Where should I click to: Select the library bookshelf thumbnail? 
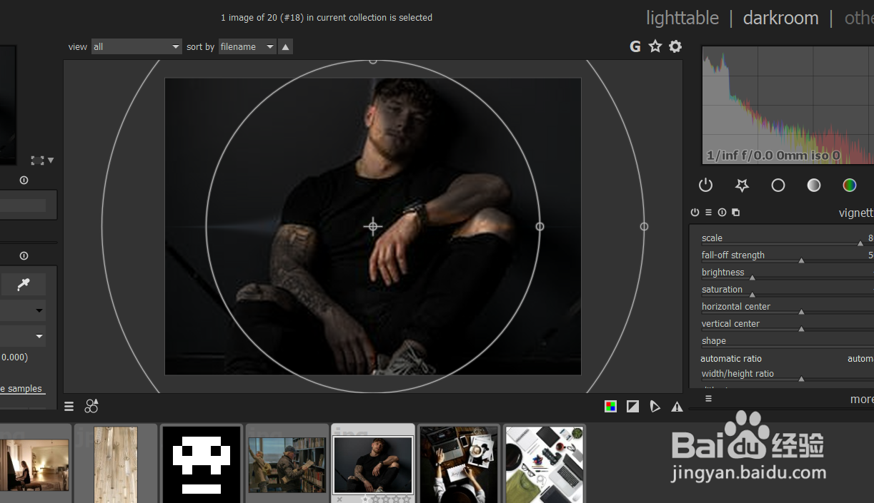coord(287,465)
